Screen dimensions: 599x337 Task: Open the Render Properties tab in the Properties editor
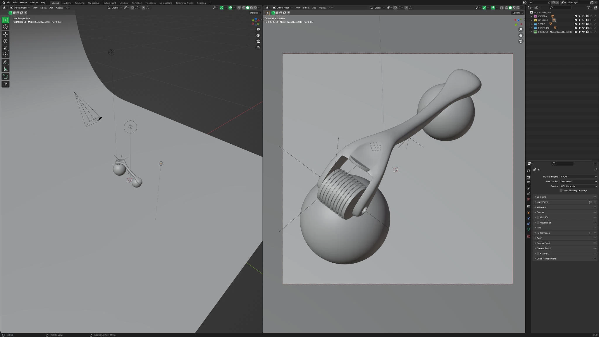coord(529,177)
